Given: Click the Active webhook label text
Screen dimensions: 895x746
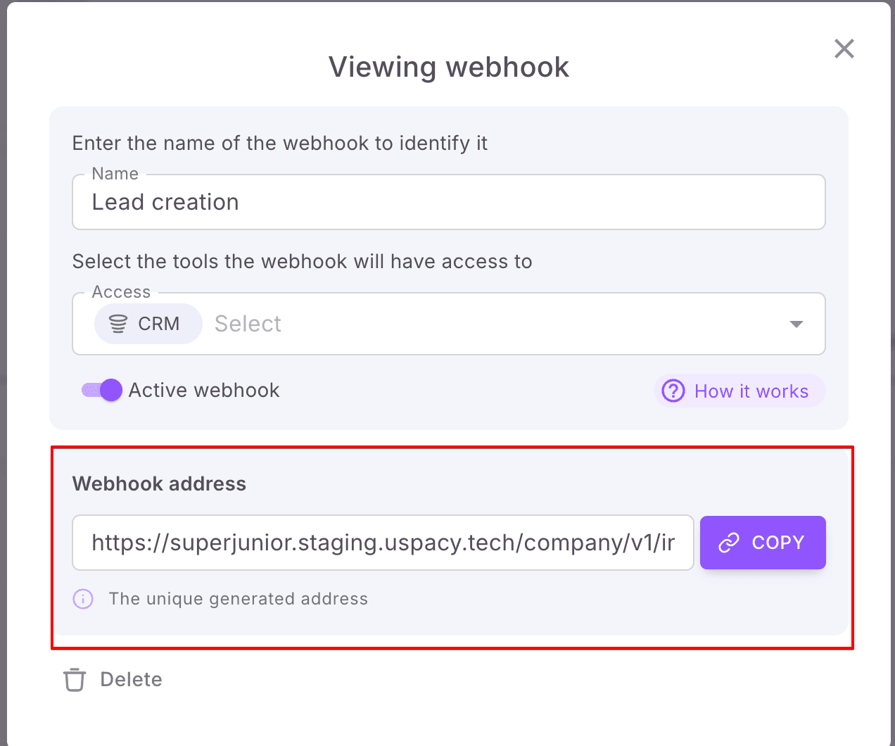Looking at the screenshot, I should (204, 390).
